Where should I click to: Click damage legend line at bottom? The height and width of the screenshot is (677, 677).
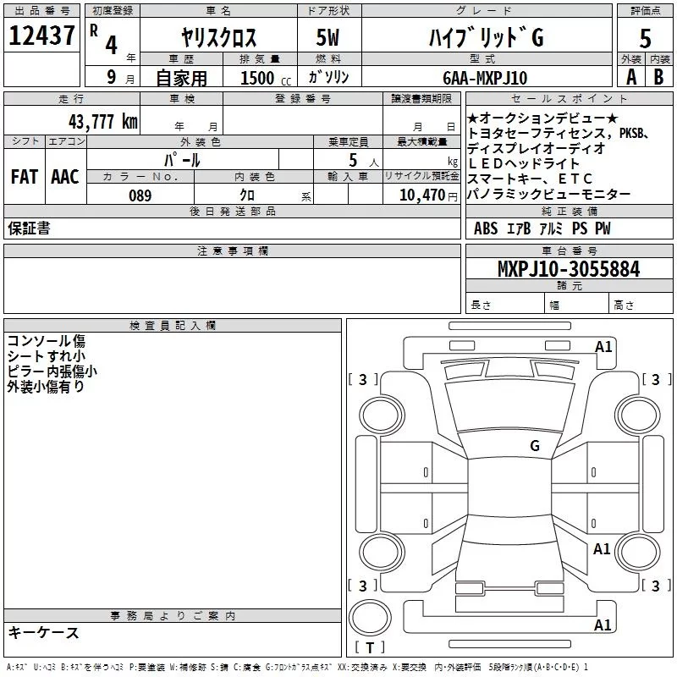tap(297, 668)
